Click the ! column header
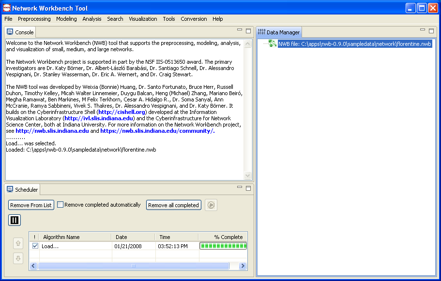The image size is (441, 281). pos(34,237)
